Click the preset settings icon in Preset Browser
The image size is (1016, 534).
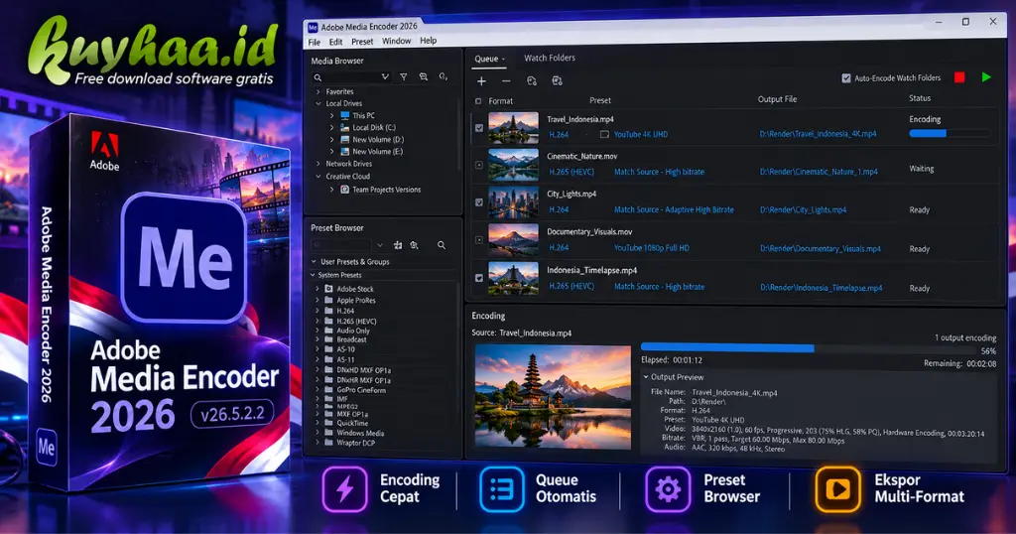397,245
